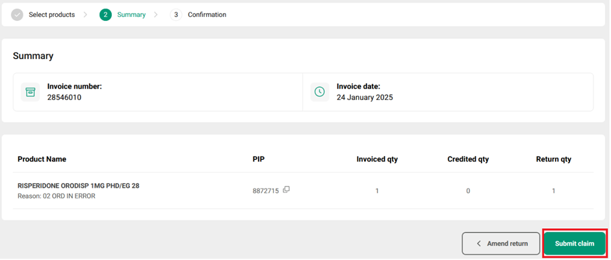Click the completed checkmark icon for Select products
611x260 pixels.
(x=18, y=14)
